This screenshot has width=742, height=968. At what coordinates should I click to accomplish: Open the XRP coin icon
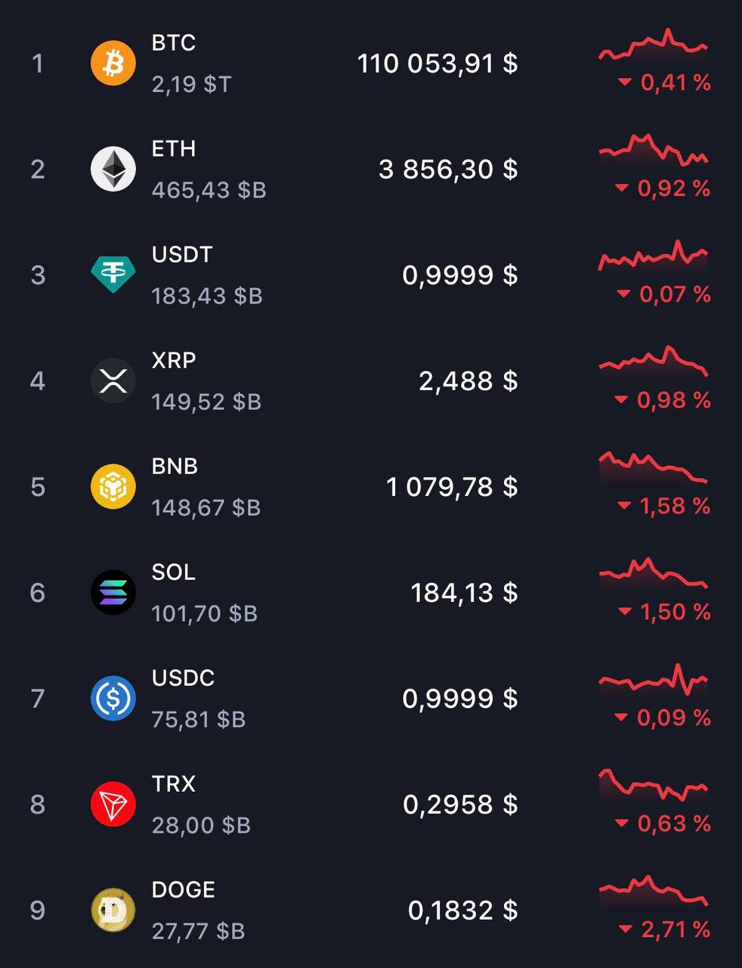click(113, 380)
